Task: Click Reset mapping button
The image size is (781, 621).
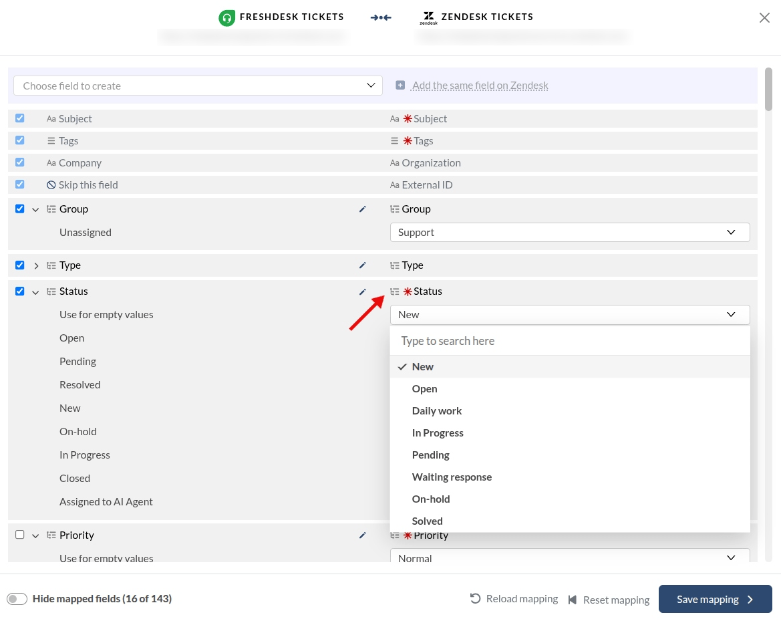Action: click(609, 600)
